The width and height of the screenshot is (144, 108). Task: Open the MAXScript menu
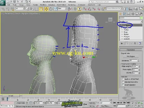pos(91,5)
